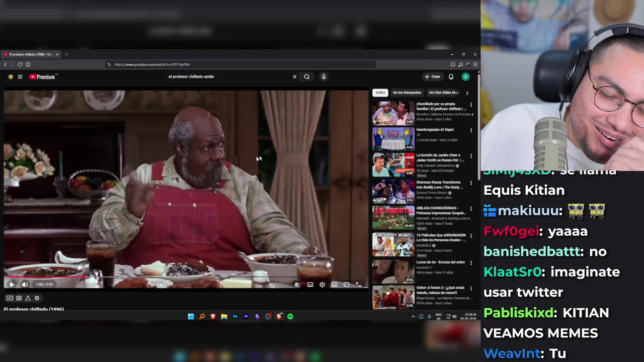Click the screenshot camera icon below video
Image resolution: width=644 pixels, height=362 pixels.
19,298
